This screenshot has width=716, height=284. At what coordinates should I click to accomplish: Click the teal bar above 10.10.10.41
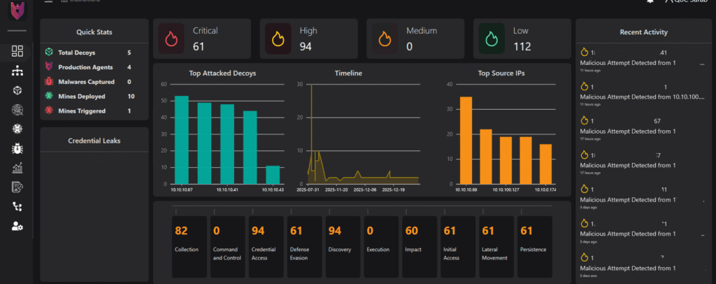point(227,144)
